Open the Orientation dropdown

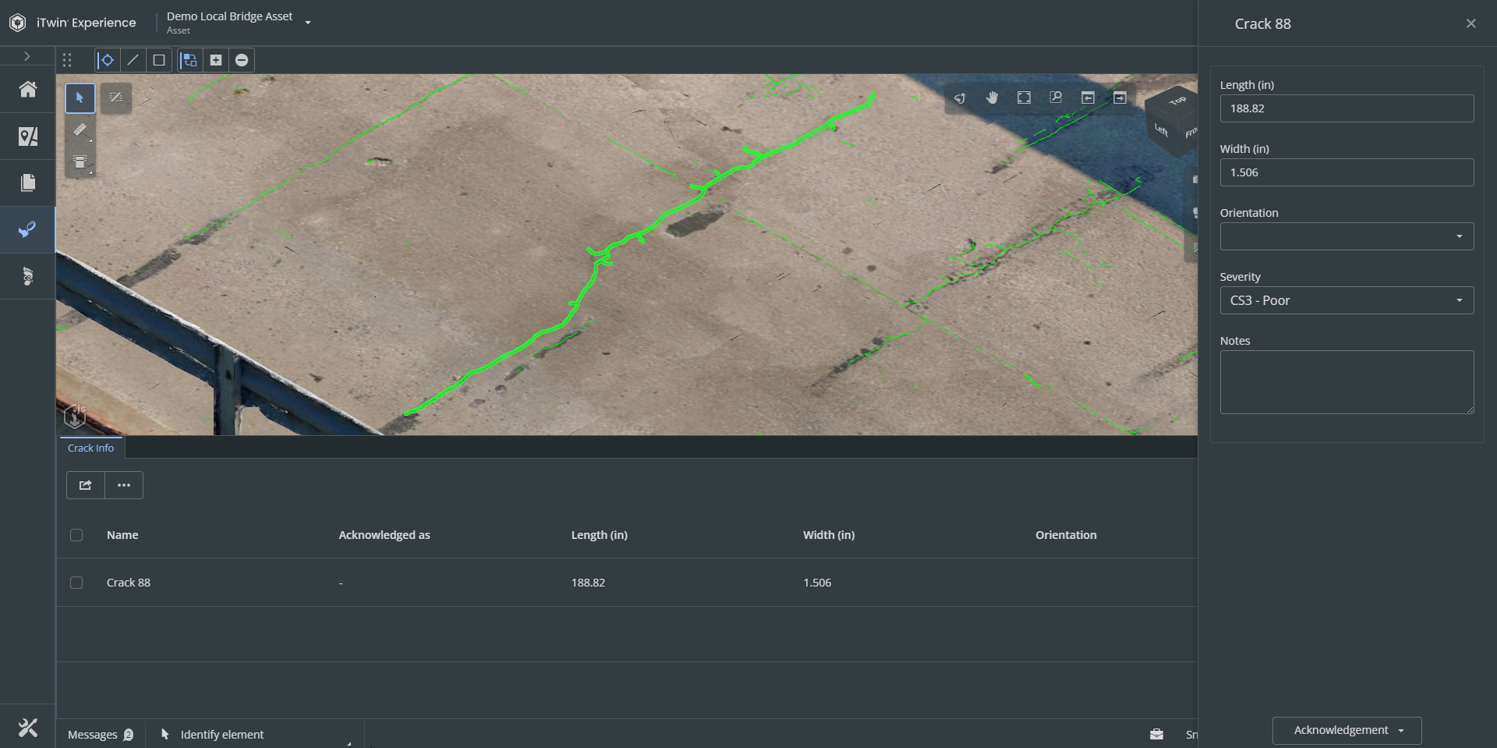[x=1347, y=236]
